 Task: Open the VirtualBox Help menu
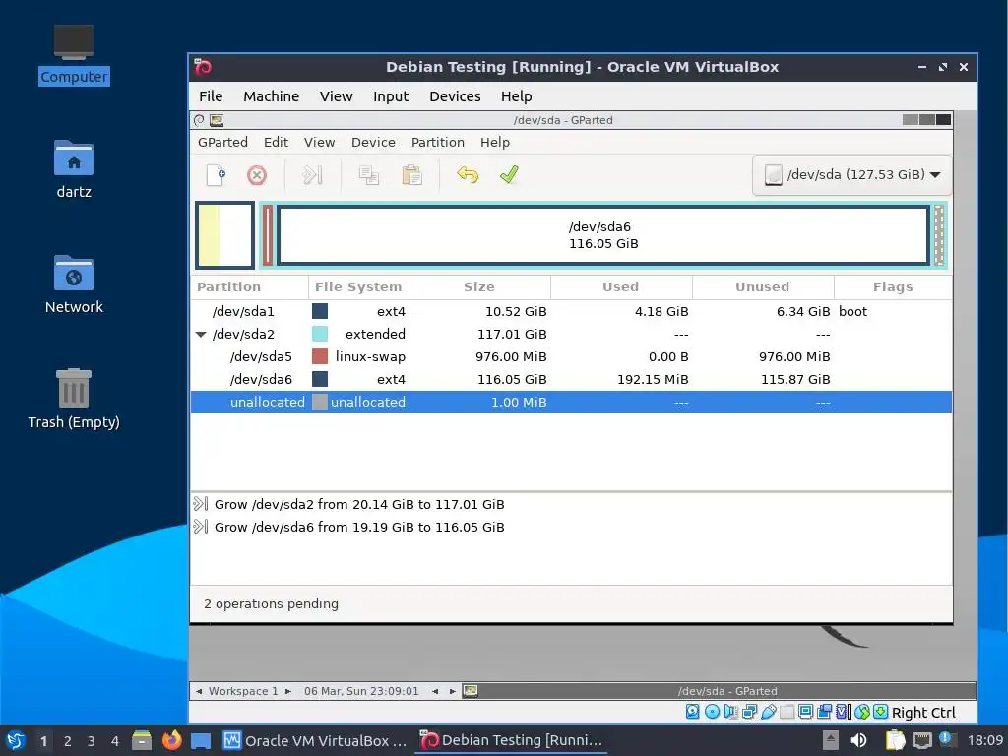coord(516,96)
